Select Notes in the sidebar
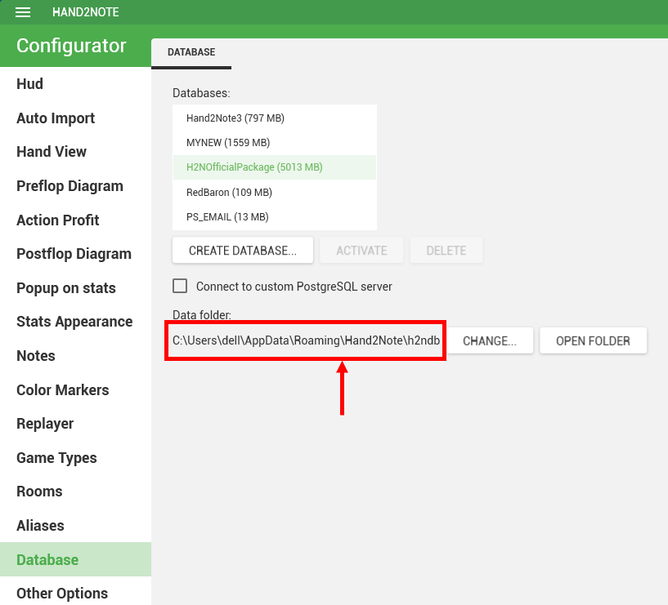The height and width of the screenshot is (605, 668). click(75, 356)
